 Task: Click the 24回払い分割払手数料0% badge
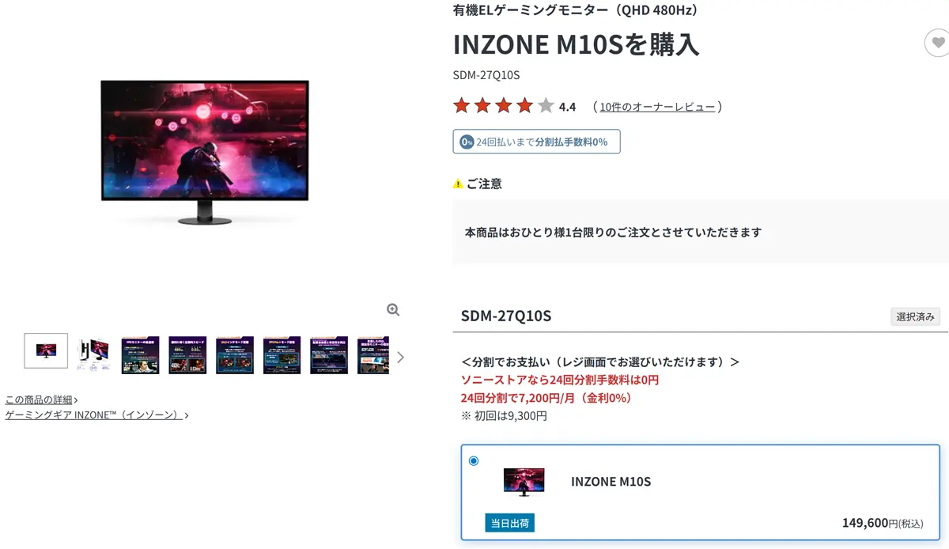tap(536, 142)
